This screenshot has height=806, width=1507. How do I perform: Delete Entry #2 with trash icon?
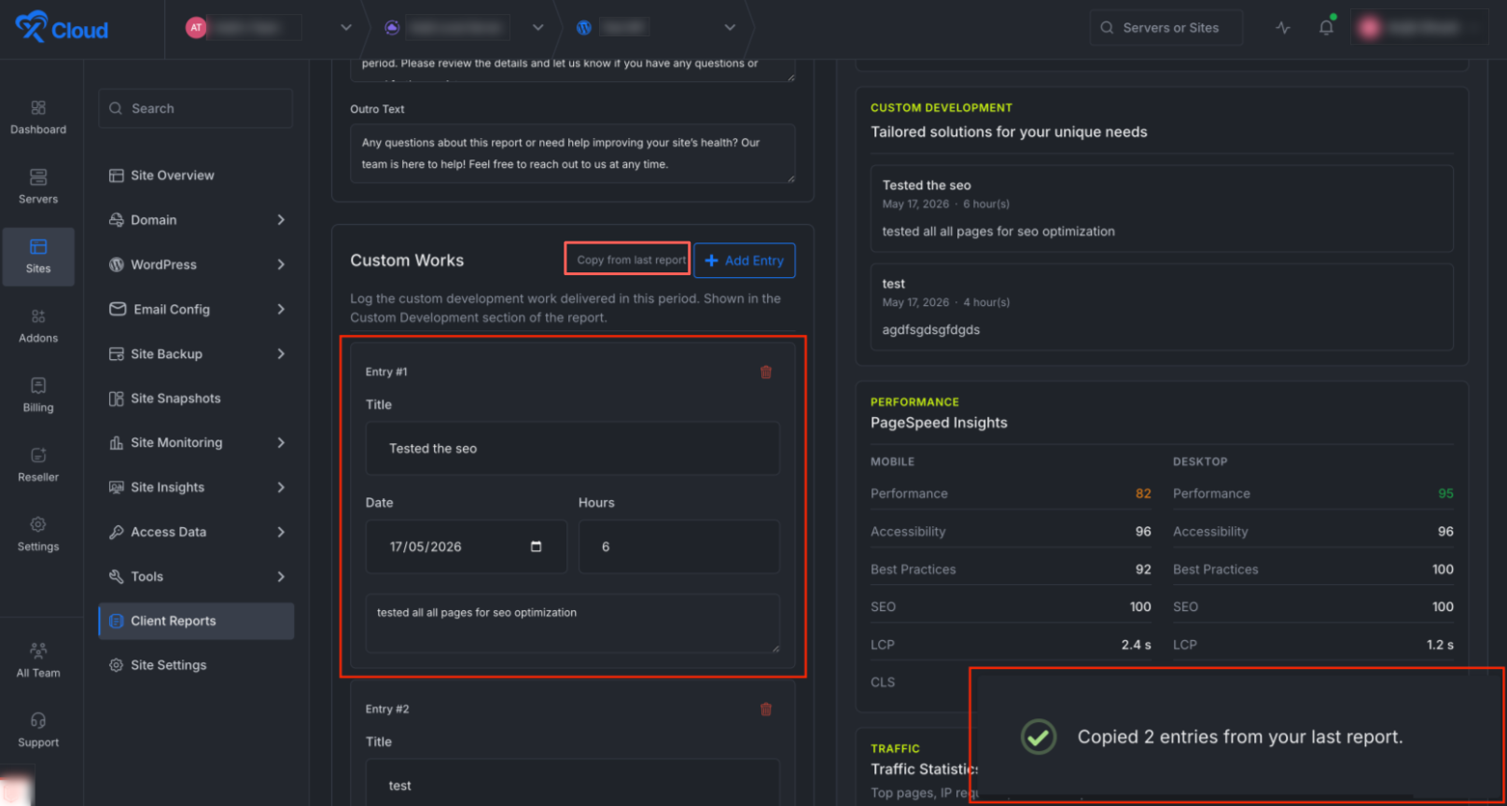[x=766, y=710]
